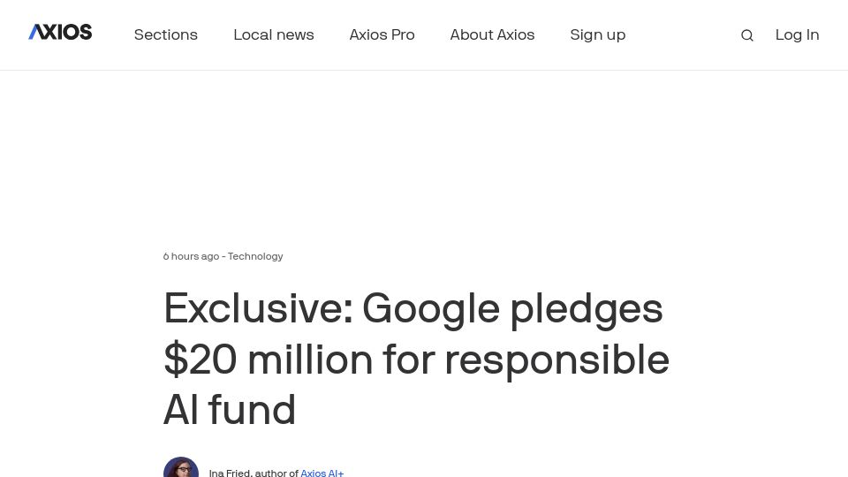The width and height of the screenshot is (848, 477).
Task: Click the '6 hours ago' timestamp
Action: point(191,256)
